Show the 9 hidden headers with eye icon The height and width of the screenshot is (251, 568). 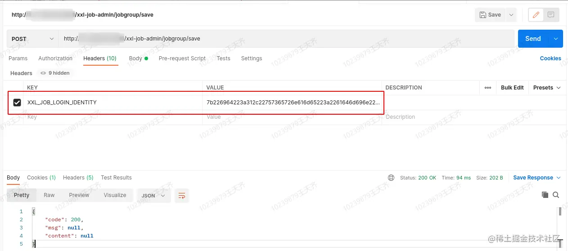click(x=55, y=73)
